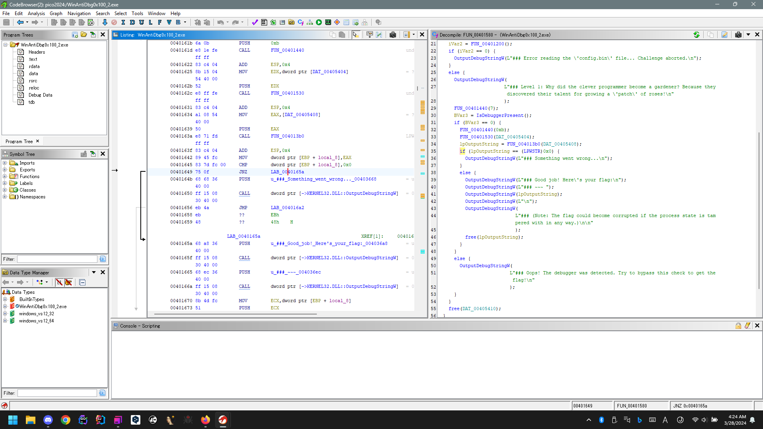Screen dimensions: 763x429
Task: Expand the BuiltInTypes node
Action: (x=5, y=299)
